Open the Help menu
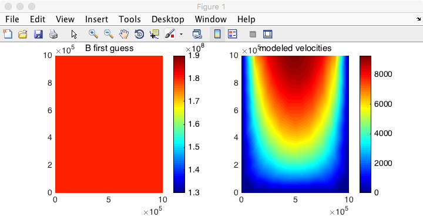The height and width of the screenshot is (217, 423). pyautogui.click(x=246, y=19)
